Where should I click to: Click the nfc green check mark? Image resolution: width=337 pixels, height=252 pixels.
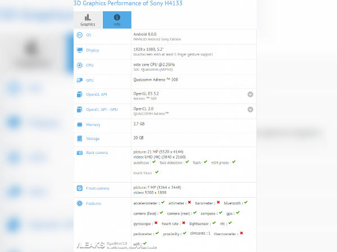coord(230,223)
